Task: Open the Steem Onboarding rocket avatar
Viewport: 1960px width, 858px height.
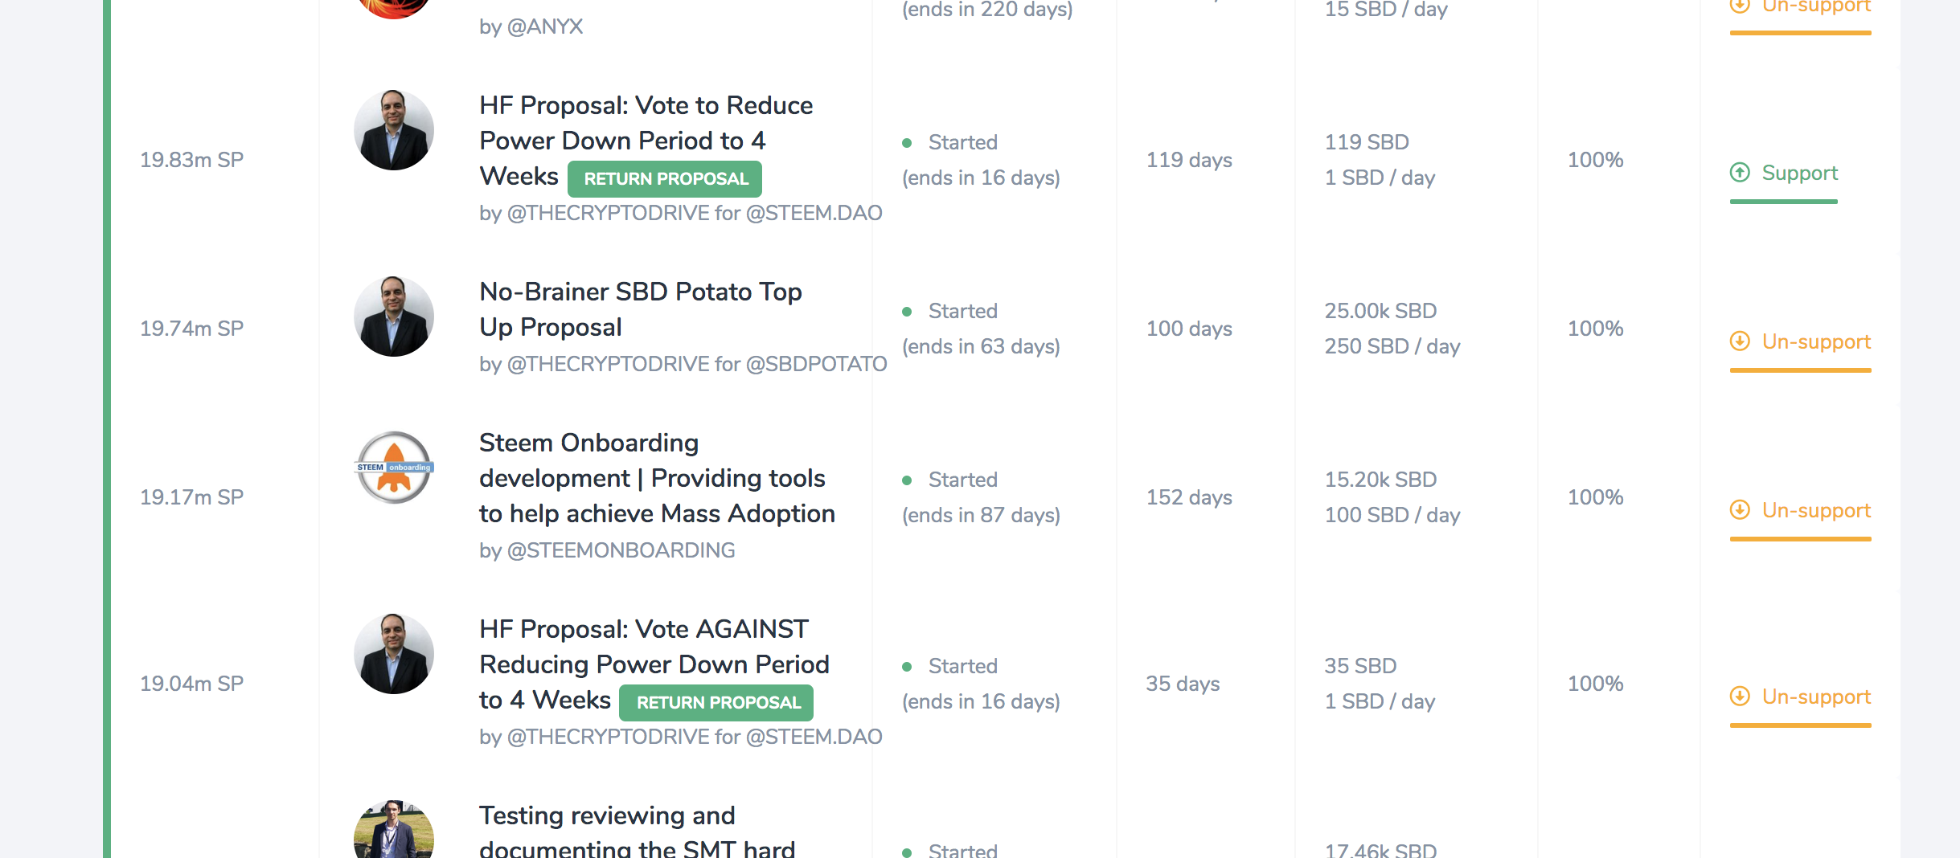Action: click(394, 468)
